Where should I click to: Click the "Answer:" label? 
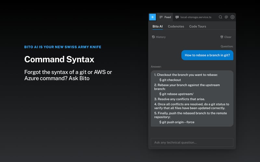click(156, 67)
